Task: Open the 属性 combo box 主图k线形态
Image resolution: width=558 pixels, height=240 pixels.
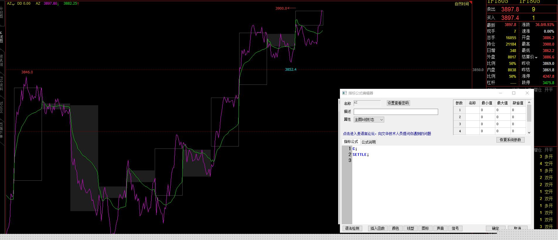Action: coord(369,120)
